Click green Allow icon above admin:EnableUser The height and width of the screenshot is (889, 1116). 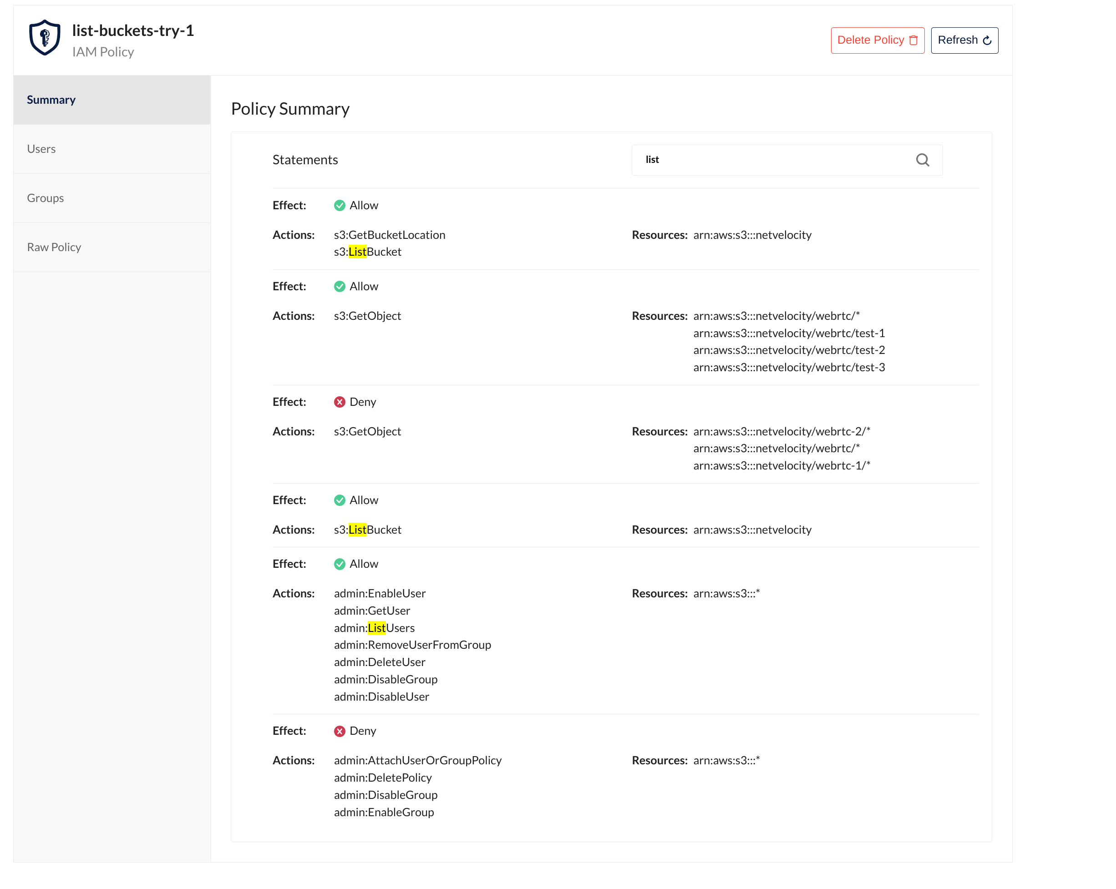tap(340, 564)
